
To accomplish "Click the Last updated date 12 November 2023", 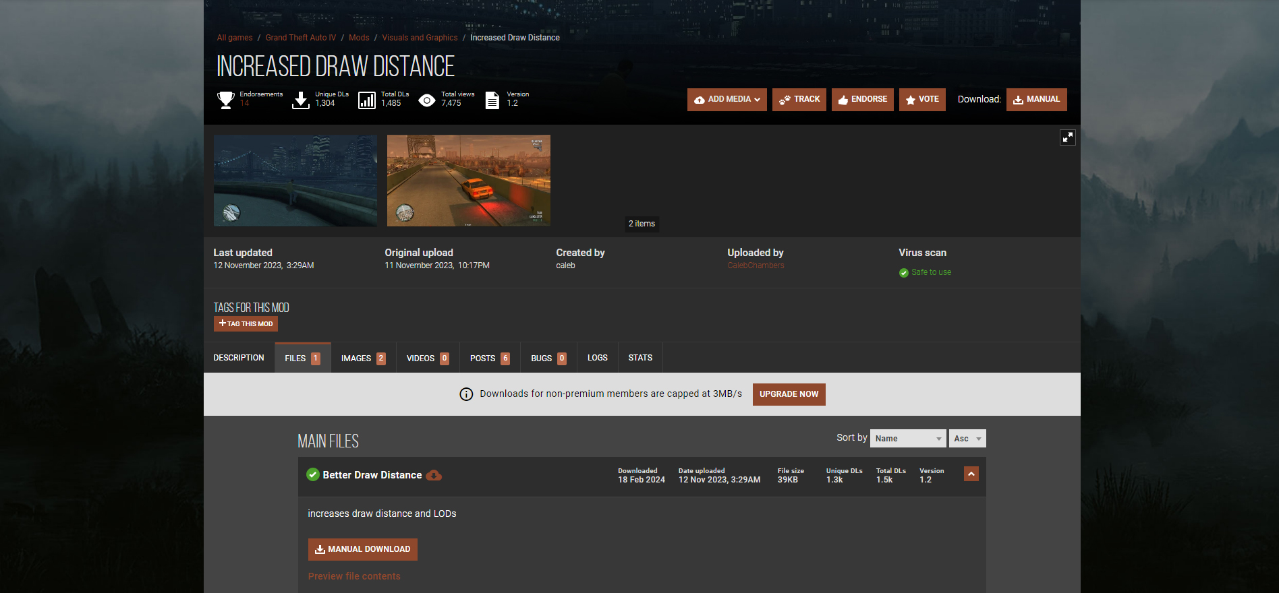I will click(x=264, y=266).
